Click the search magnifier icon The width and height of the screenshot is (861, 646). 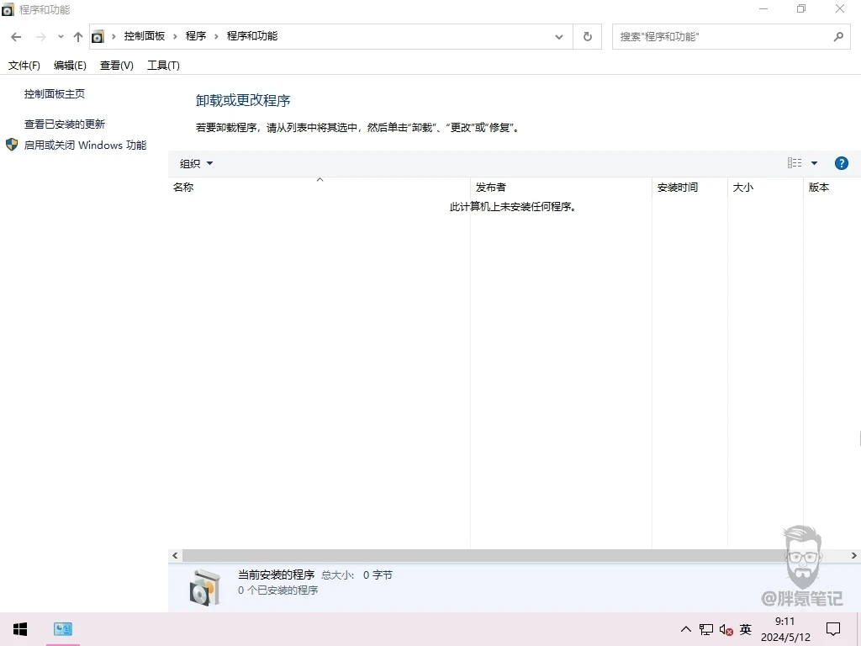838,37
